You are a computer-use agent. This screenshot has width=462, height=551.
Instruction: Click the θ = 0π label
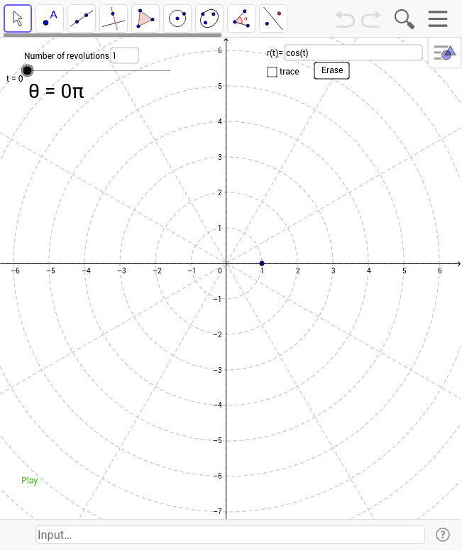coord(56,92)
